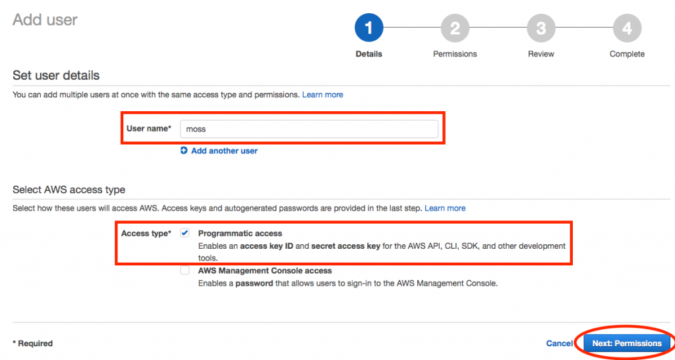Select the Complete step label
675x360 pixels.
628,54
